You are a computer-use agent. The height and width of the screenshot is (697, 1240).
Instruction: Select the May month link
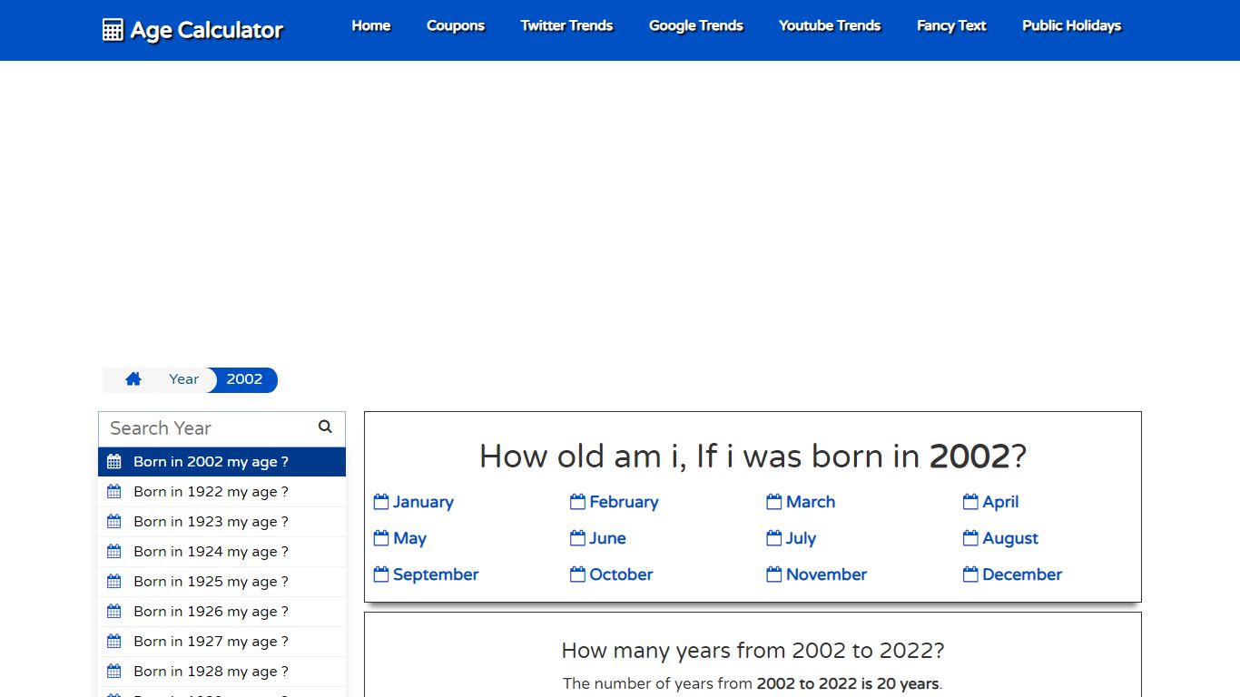pos(409,538)
